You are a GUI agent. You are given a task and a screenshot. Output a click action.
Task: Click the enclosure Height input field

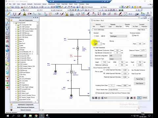click(x=104, y=62)
